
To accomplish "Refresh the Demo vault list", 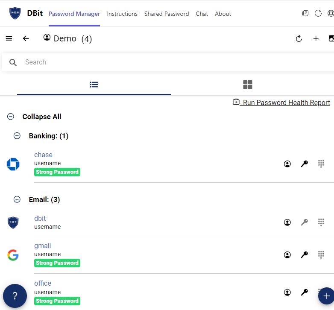I will 299,38.
